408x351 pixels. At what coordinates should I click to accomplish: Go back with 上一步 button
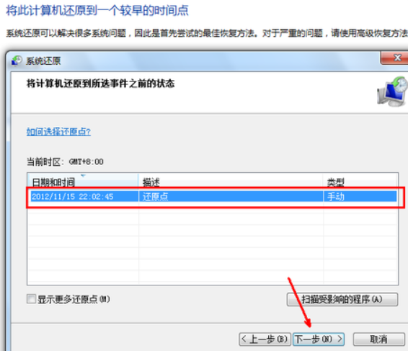click(265, 339)
